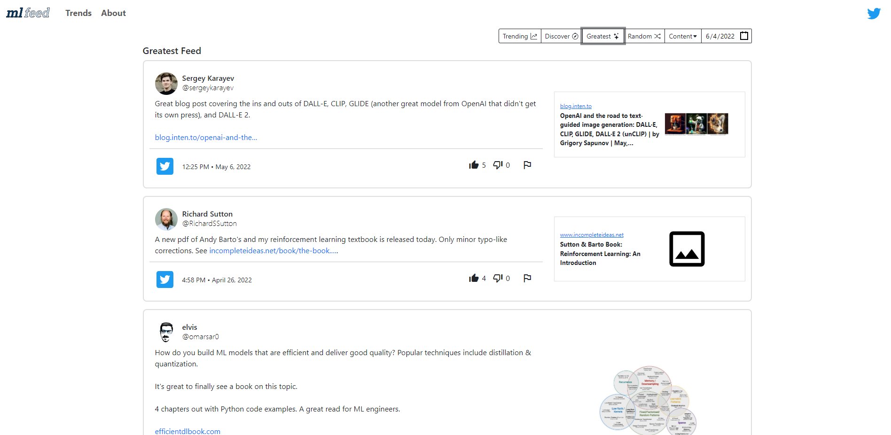Switch to the Greatest feed mode

[602, 36]
